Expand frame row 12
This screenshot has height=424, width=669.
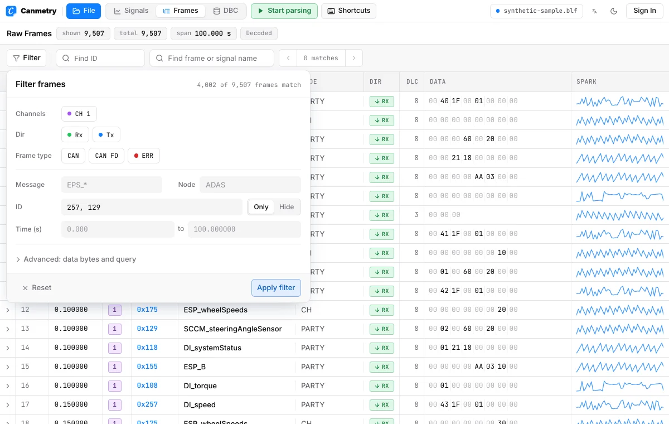[x=7, y=310]
